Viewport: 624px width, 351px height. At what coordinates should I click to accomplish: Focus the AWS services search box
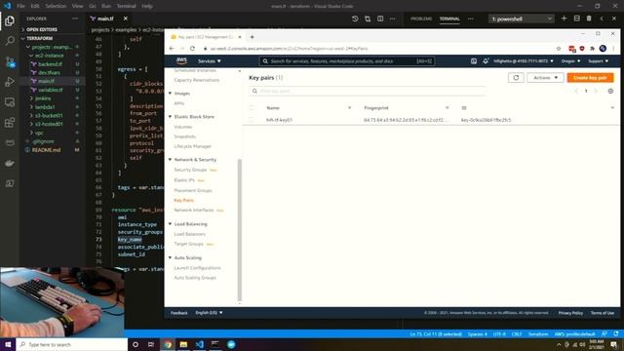[x=347, y=61]
